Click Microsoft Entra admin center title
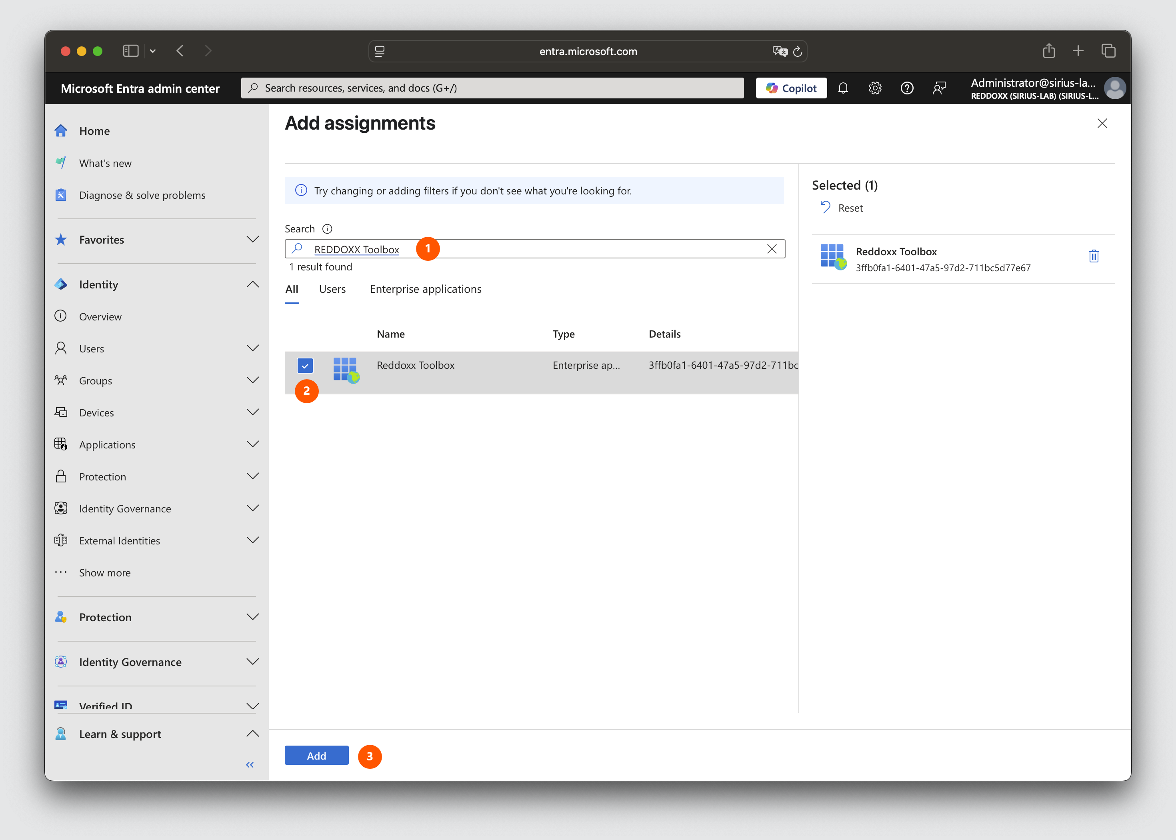Viewport: 1176px width, 840px height. point(140,88)
